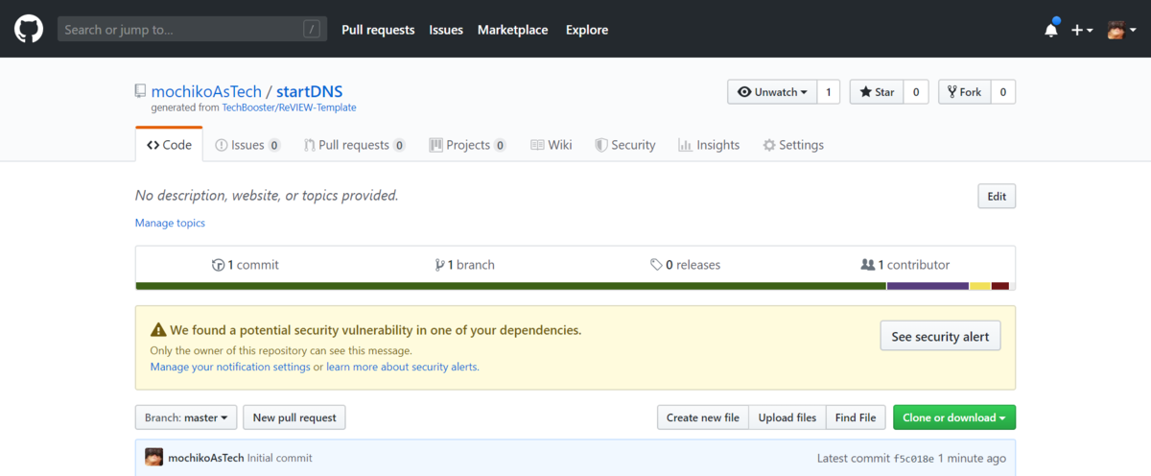
Task: Open TechBooster/ReVIEW-Template source link
Action: [x=289, y=107]
